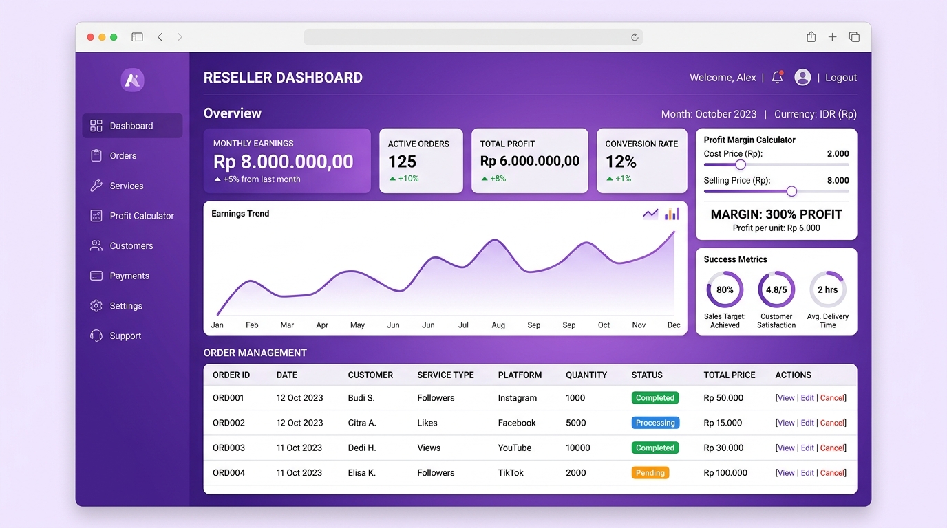Click the Orders clipboard icon
Screen dimensions: 947x528
pyautogui.click(x=96, y=156)
